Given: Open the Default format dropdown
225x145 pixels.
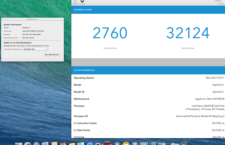Looking at the screenshot, I should [x=219, y=1].
